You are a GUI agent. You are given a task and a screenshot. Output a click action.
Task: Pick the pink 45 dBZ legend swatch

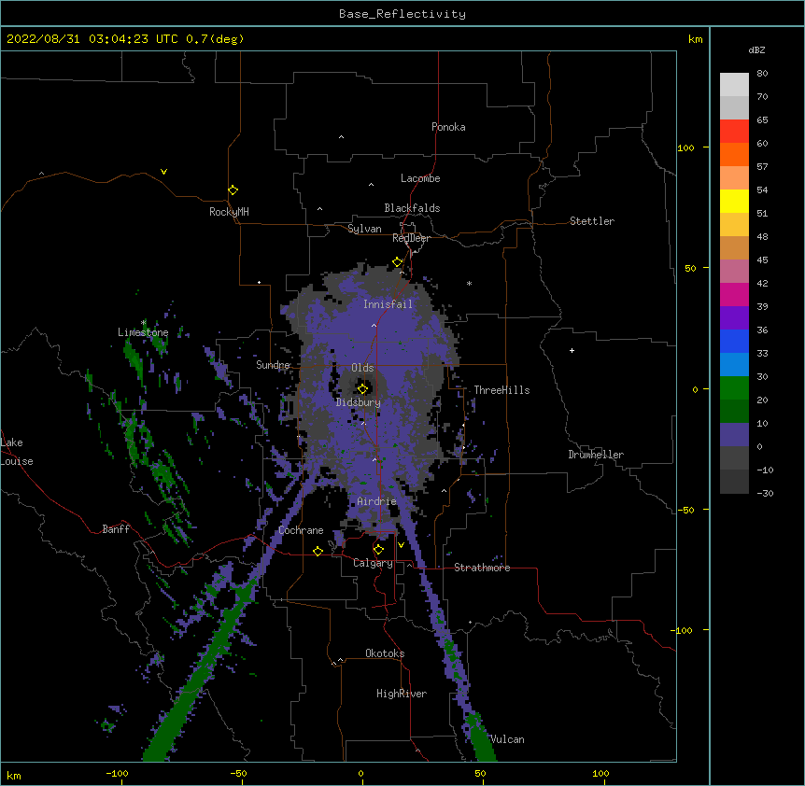coord(734,272)
